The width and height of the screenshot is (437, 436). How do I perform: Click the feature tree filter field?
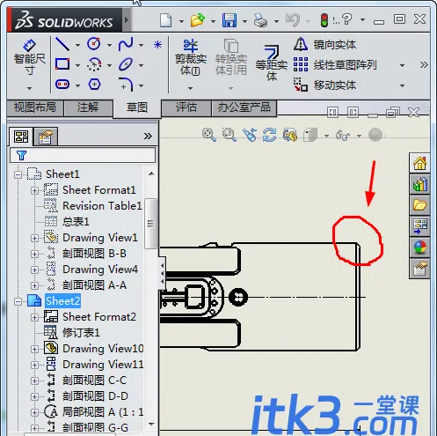tap(83, 155)
